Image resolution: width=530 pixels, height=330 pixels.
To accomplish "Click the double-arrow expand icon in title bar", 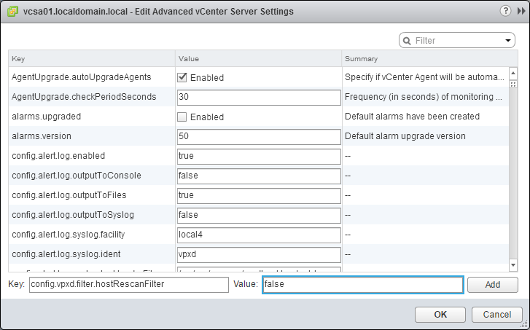I will point(521,11).
